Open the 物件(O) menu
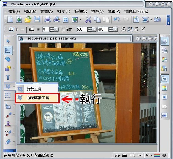173x159 pixels. coord(97,11)
